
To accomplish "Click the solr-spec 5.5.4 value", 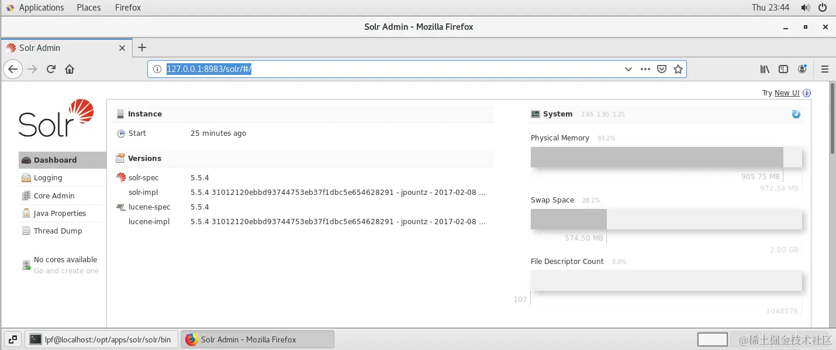I will [x=199, y=178].
